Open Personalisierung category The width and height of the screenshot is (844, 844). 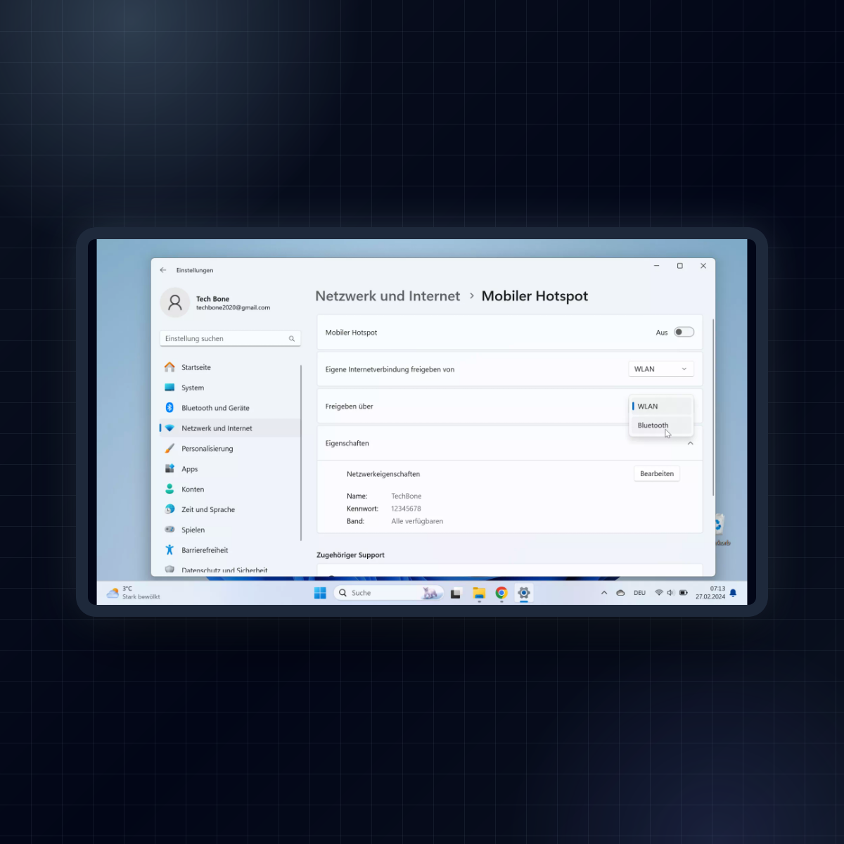click(x=230, y=449)
